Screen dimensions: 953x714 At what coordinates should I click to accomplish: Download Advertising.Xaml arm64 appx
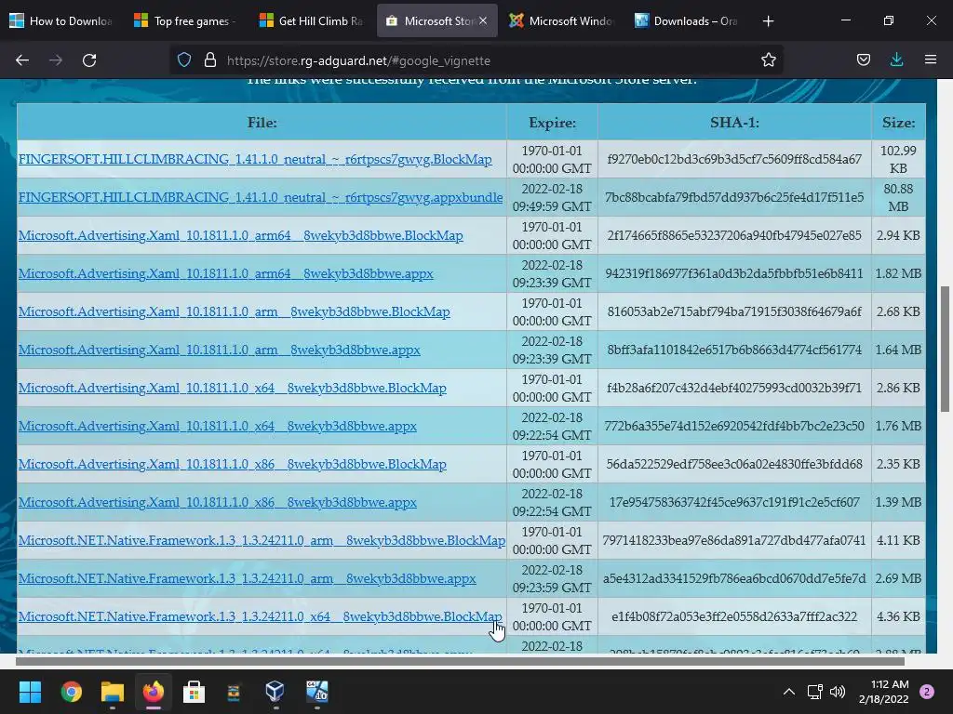coord(226,274)
